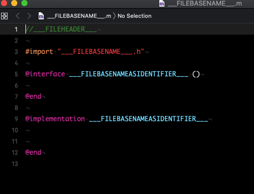Screen dimensions: 254x194
Task: Click the file icon in the title bar
Action: [x=162, y=4]
